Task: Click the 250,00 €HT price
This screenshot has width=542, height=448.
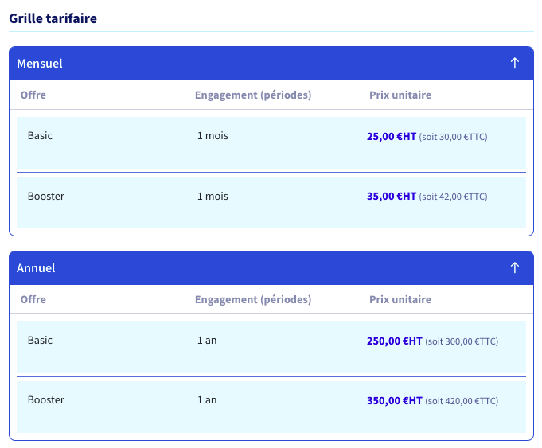Action: (x=395, y=341)
